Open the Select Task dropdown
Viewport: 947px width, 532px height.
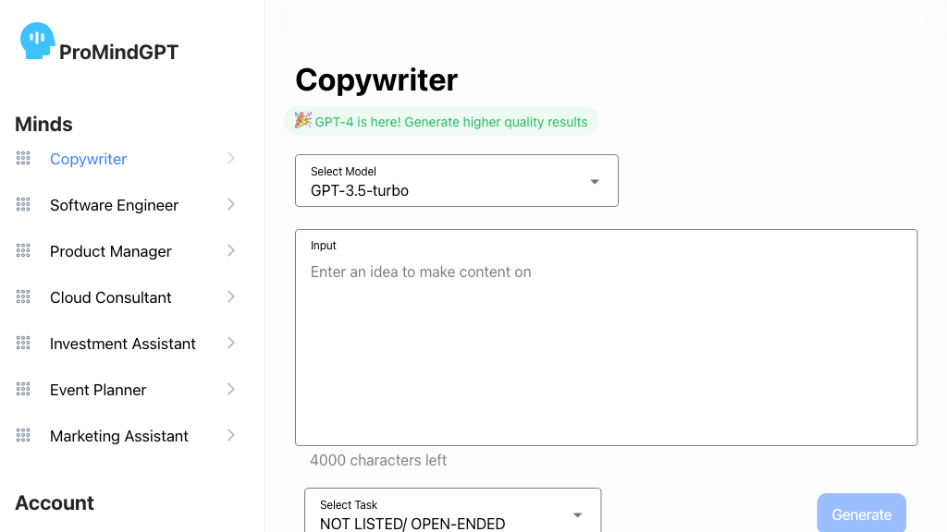click(x=452, y=514)
